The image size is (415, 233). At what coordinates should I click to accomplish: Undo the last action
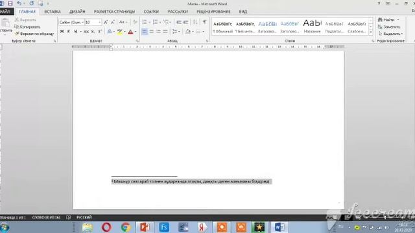(19, 3)
